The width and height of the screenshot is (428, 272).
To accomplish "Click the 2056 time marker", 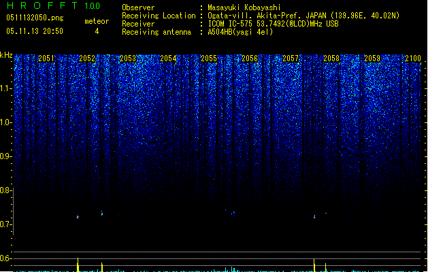I will 250,58.
